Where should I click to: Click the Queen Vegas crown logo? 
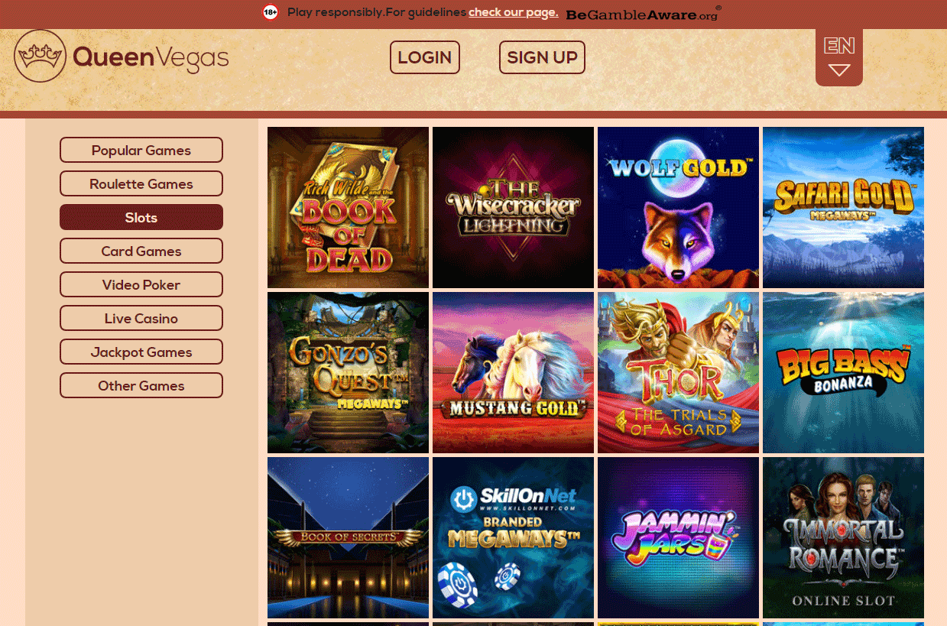click(40, 56)
